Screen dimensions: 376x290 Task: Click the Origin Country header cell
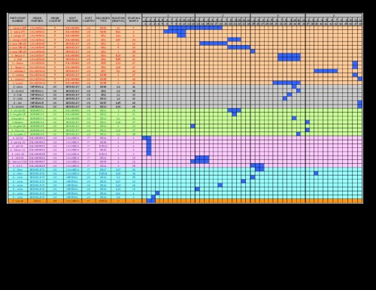point(55,20)
